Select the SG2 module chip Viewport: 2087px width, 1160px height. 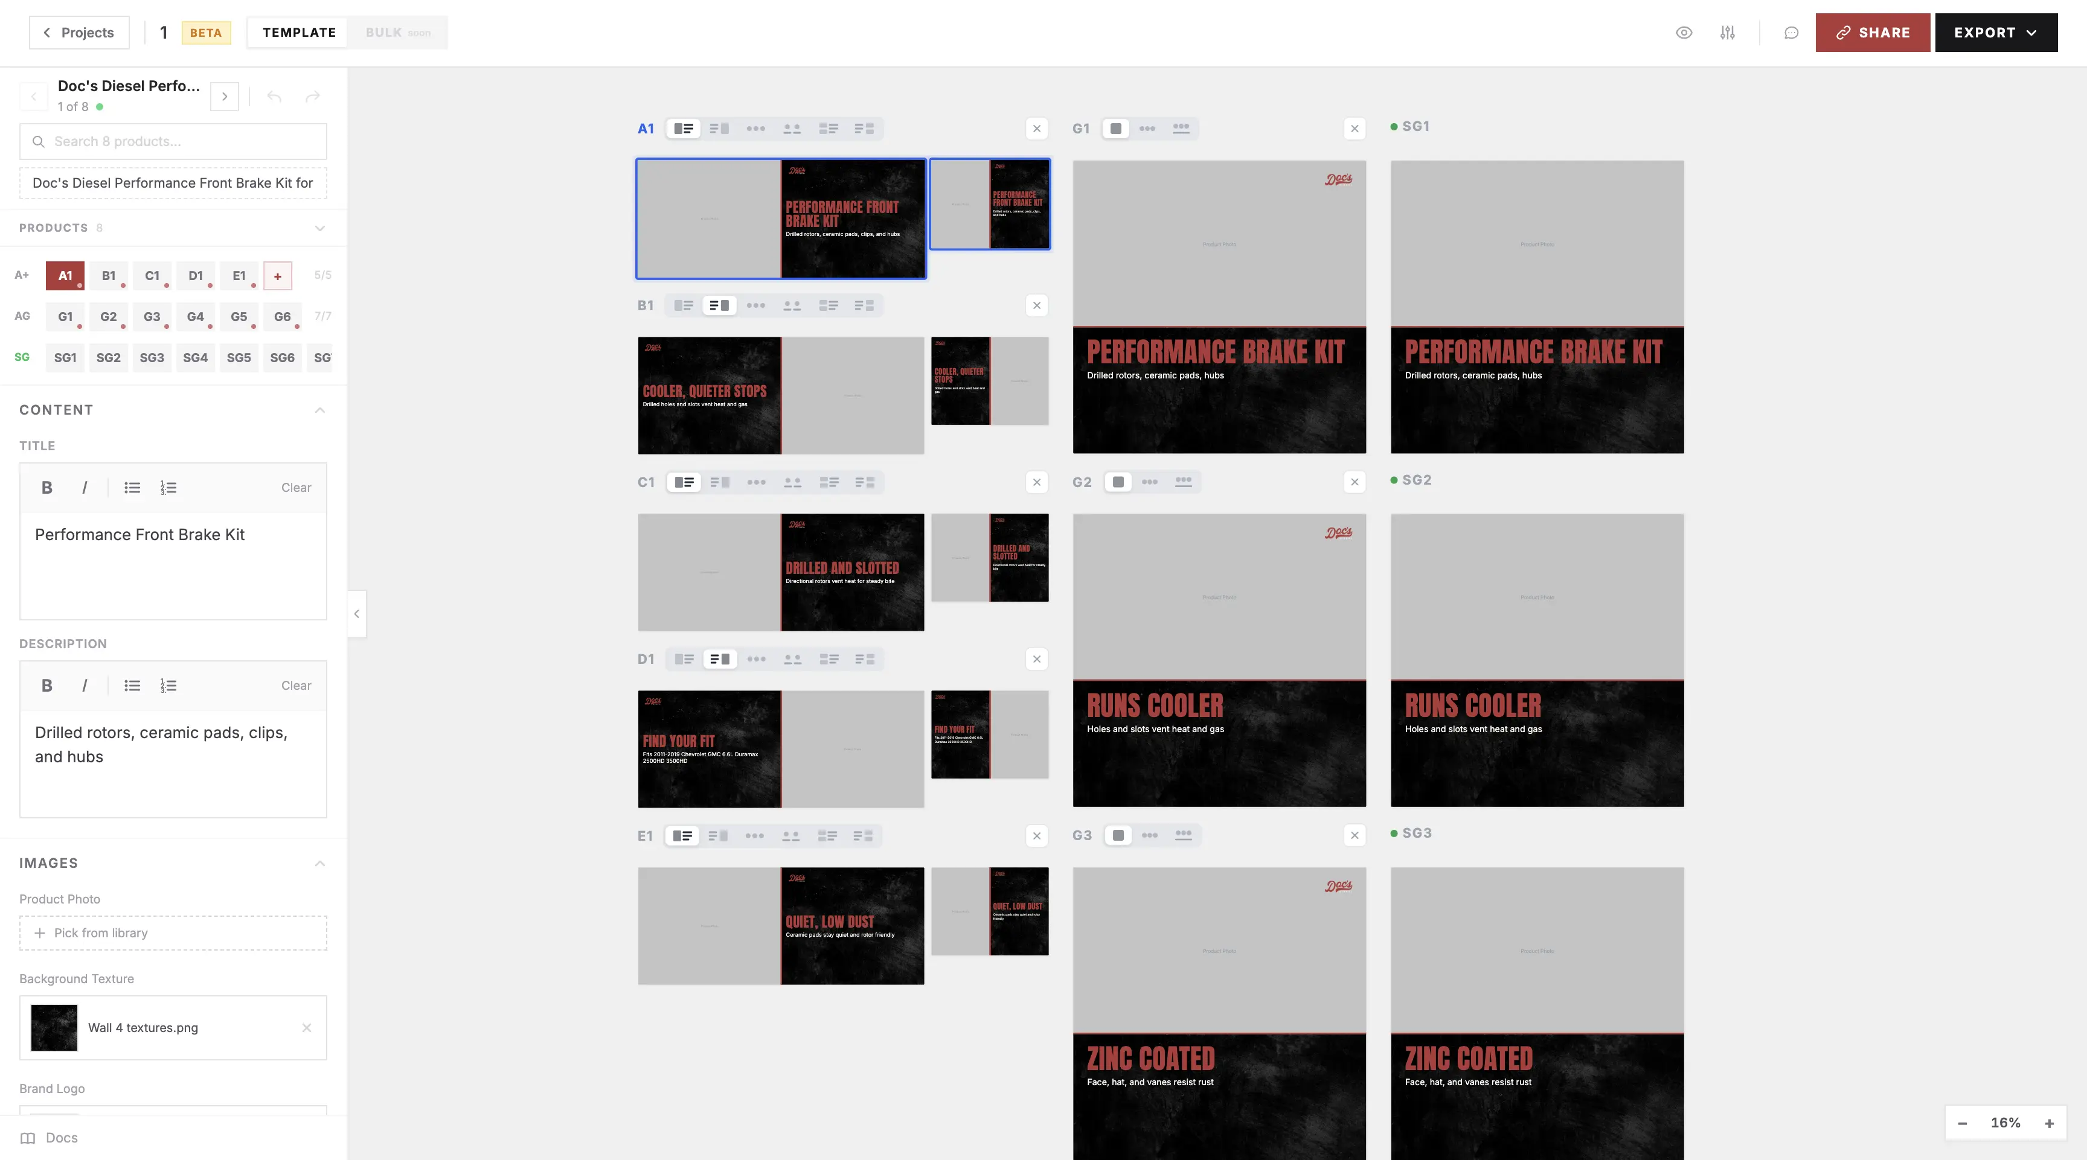tap(109, 357)
